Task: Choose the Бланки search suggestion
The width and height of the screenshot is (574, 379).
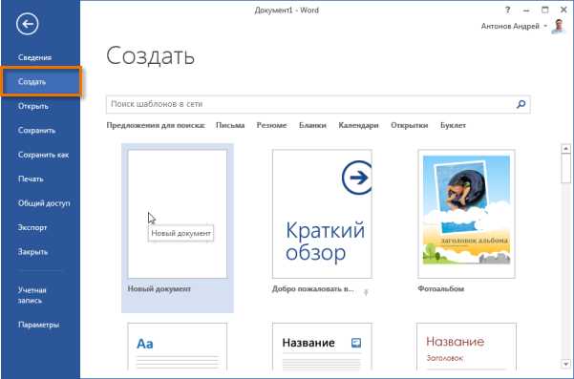Action: 312,125
